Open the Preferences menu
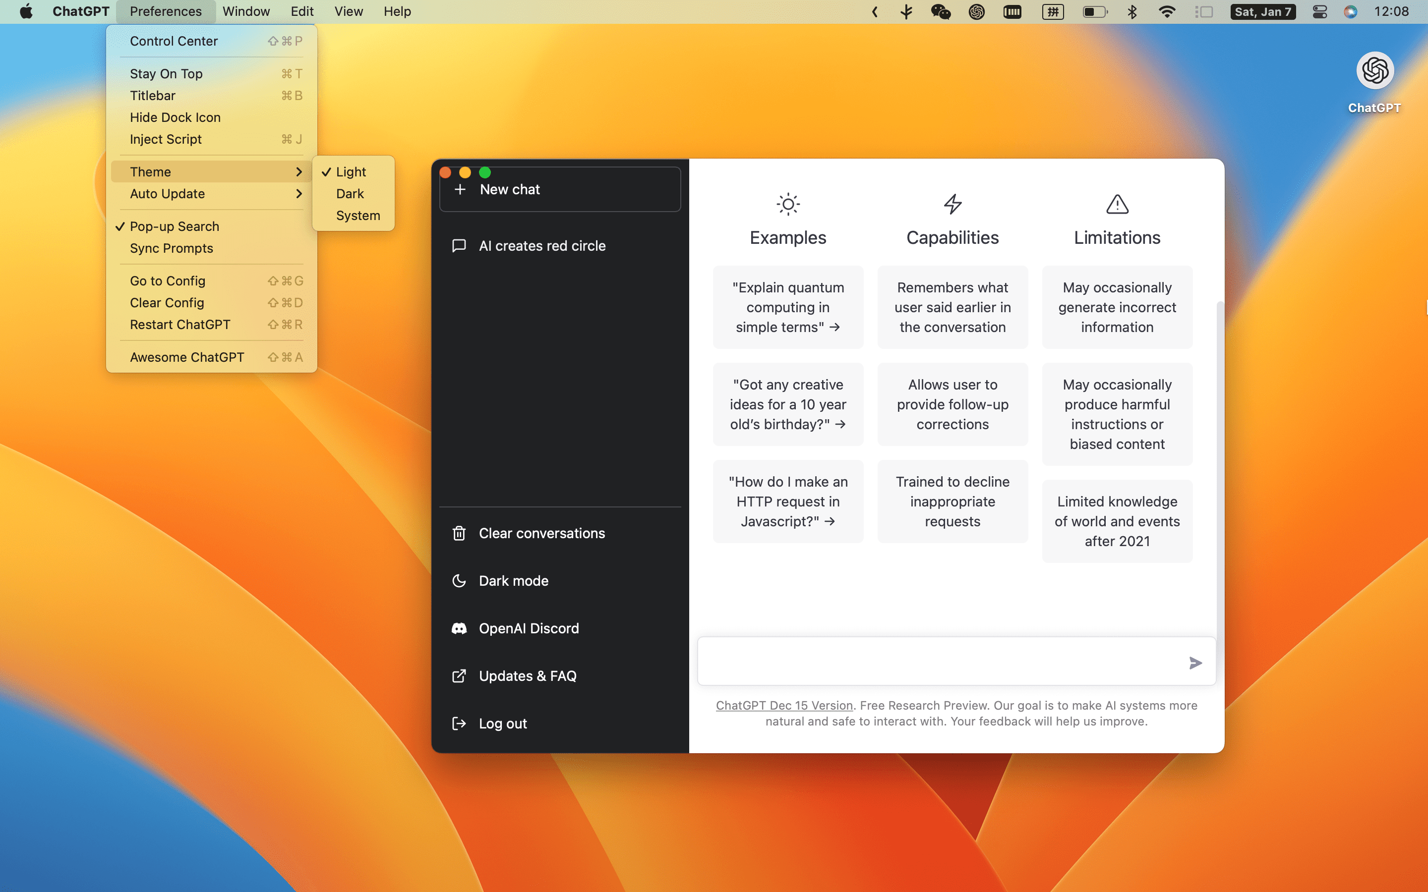The width and height of the screenshot is (1428, 892). (x=166, y=11)
